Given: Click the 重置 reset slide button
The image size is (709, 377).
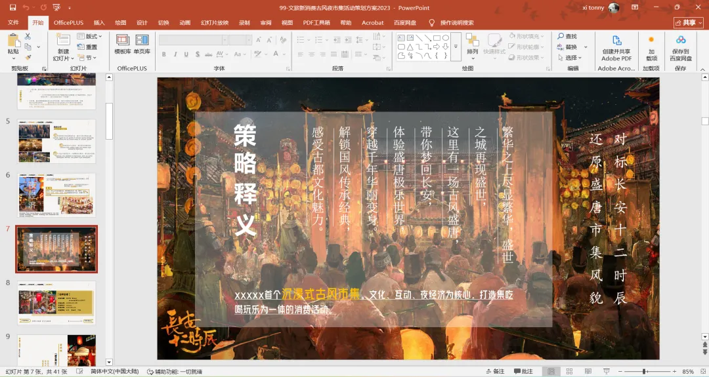Looking at the screenshot, I should click(x=87, y=47).
